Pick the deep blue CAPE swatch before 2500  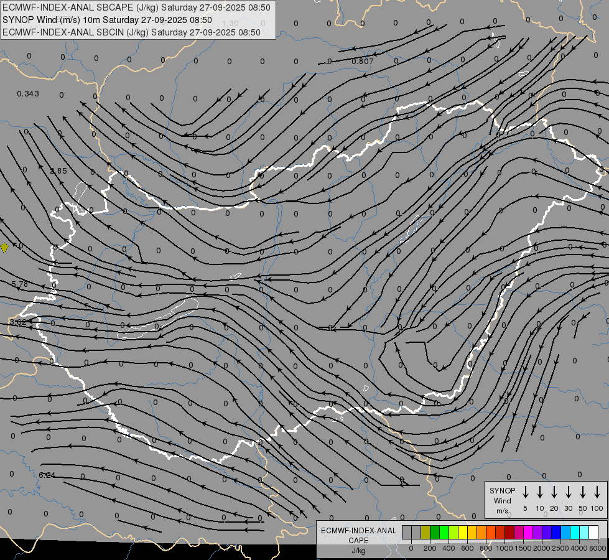pos(556,532)
